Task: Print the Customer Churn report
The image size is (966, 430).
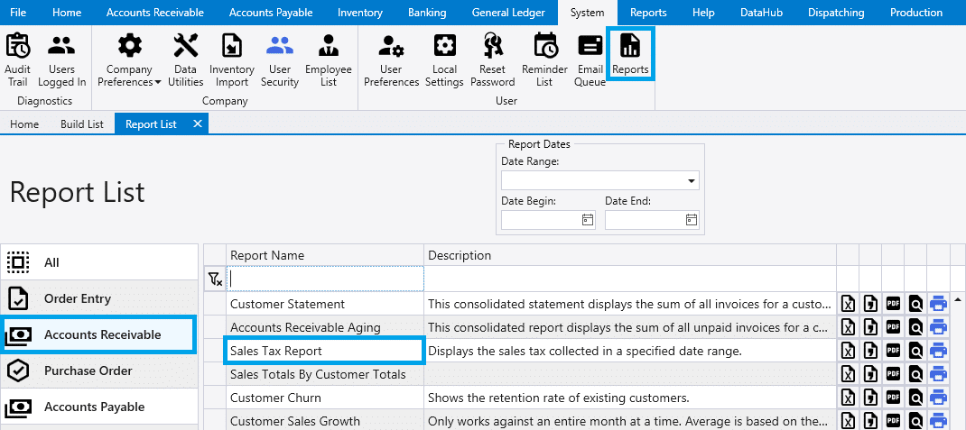Action: [938, 398]
